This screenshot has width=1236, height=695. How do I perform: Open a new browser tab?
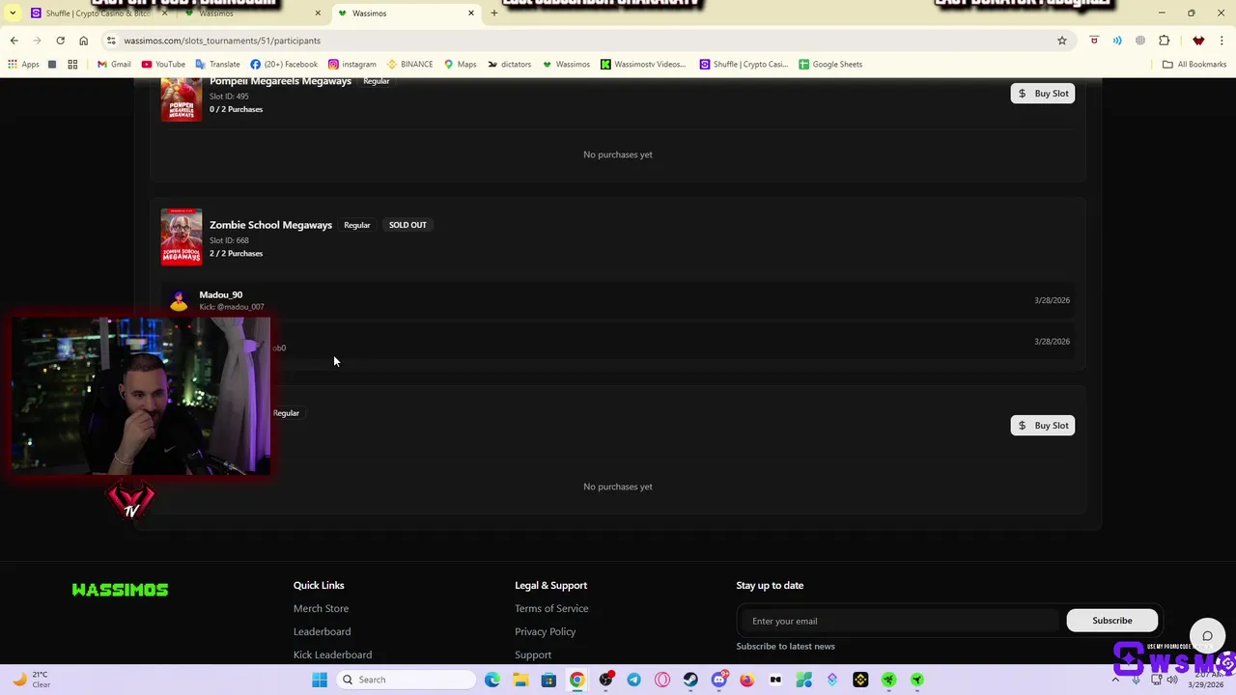pos(494,14)
